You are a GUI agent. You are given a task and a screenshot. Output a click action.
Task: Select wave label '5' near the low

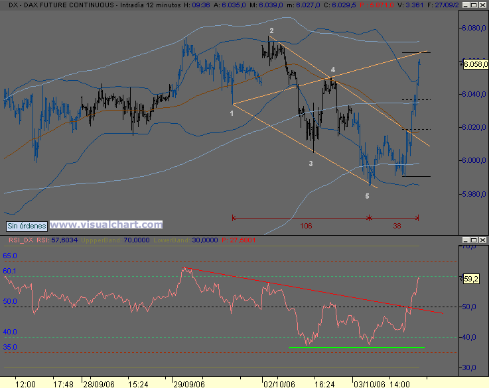[x=367, y=196]
